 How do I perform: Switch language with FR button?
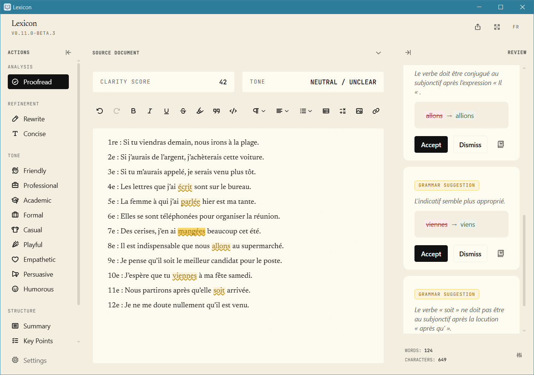[516, 27]
